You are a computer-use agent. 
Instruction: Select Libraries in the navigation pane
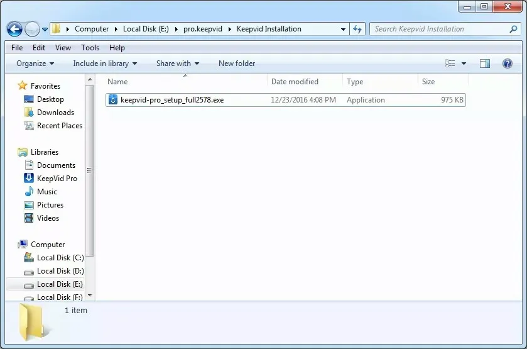tap(45, 152)
